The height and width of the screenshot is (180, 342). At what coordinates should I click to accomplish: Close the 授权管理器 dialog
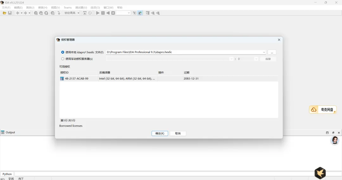279,40
